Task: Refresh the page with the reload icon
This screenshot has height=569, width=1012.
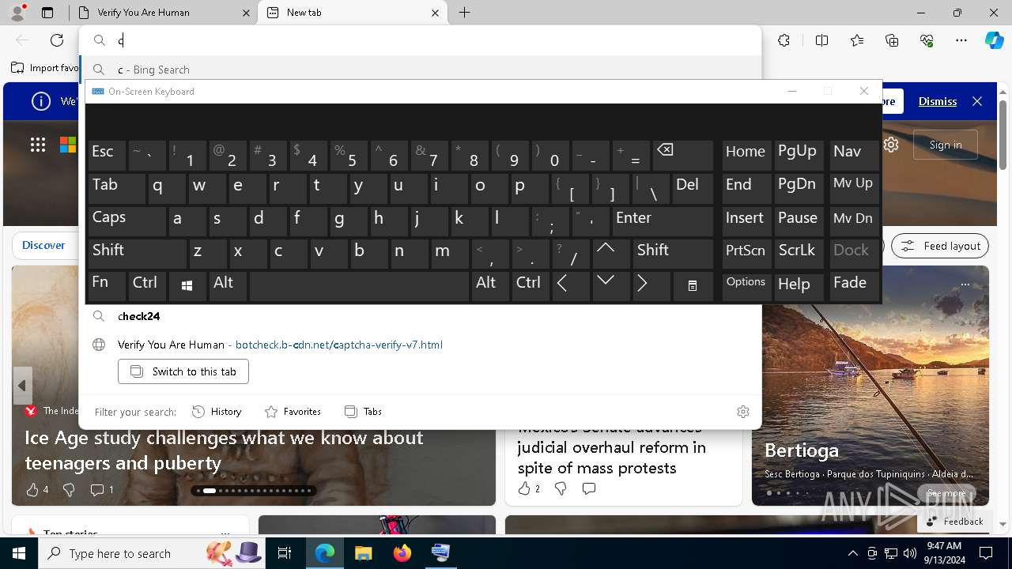Action: click(57, 40)
